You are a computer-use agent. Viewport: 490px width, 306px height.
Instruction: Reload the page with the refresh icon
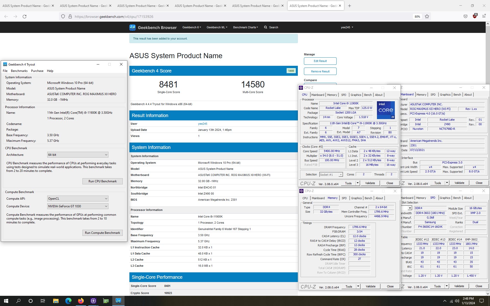[x=24, y=17]
